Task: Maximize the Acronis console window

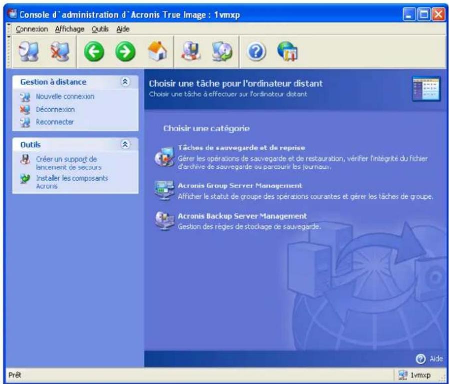Action: pyautogui.click(x=424, y=15)
